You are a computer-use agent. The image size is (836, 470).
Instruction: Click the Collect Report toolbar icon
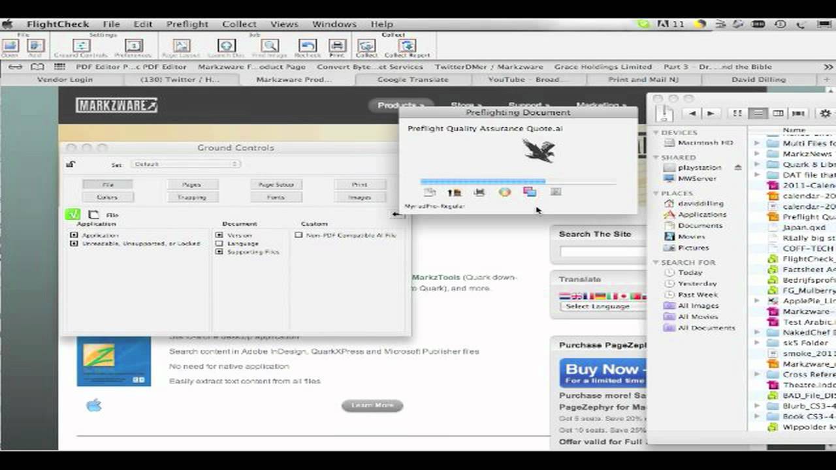pos(407,46)
